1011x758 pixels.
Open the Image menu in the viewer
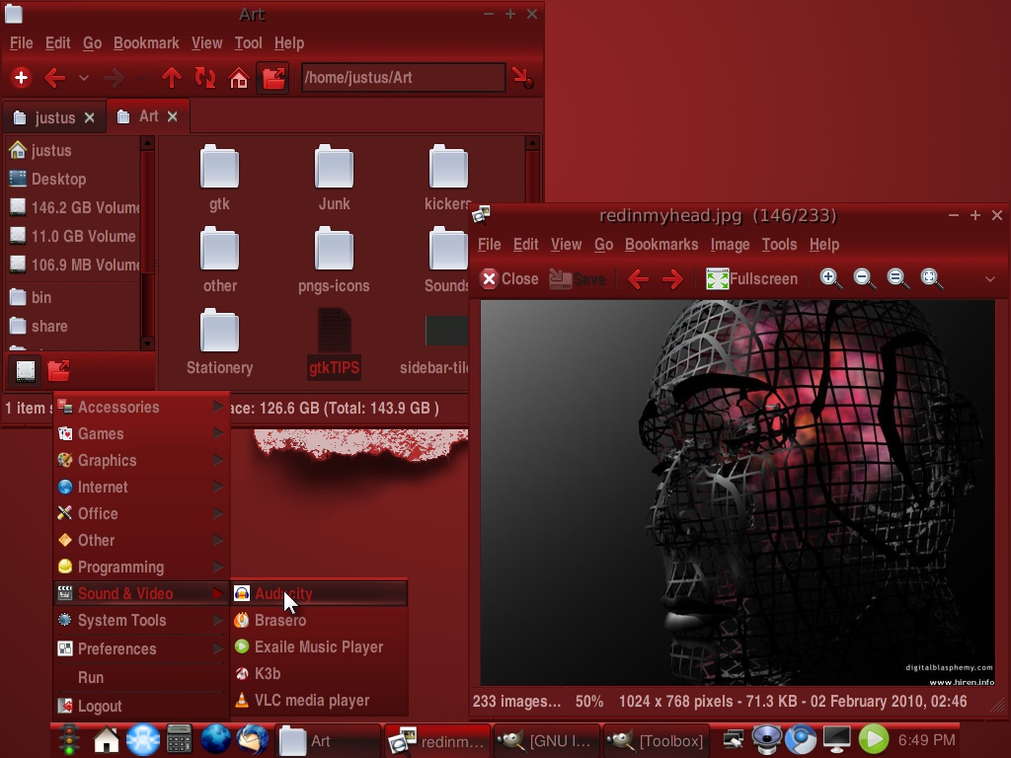730,245
